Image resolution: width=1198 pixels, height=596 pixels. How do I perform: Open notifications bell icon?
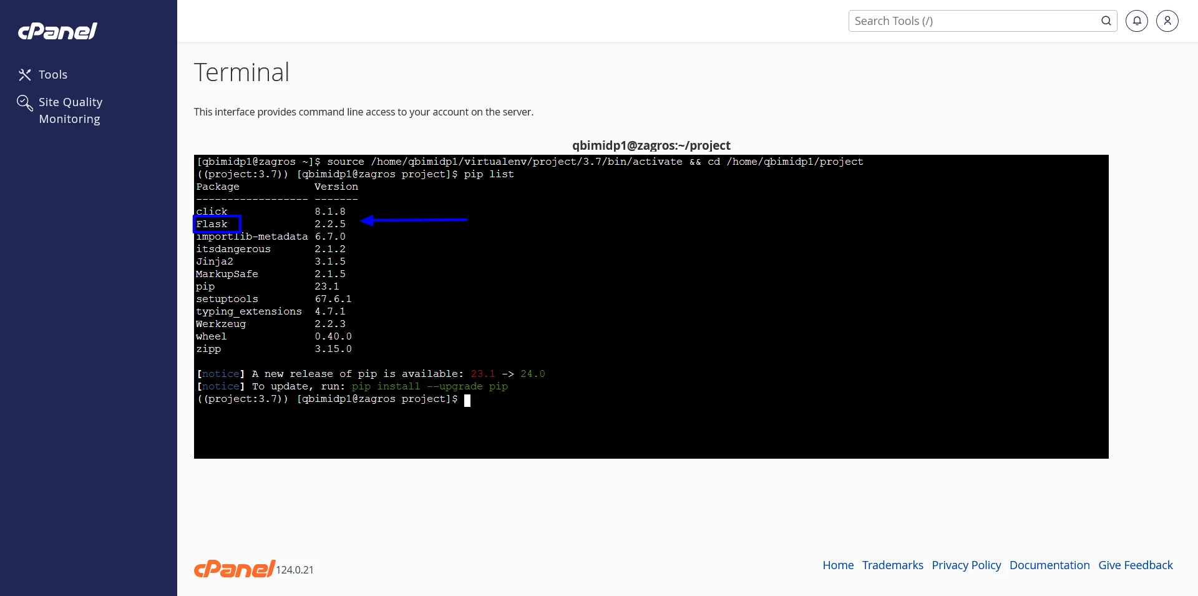click(x=1137, y=21)
